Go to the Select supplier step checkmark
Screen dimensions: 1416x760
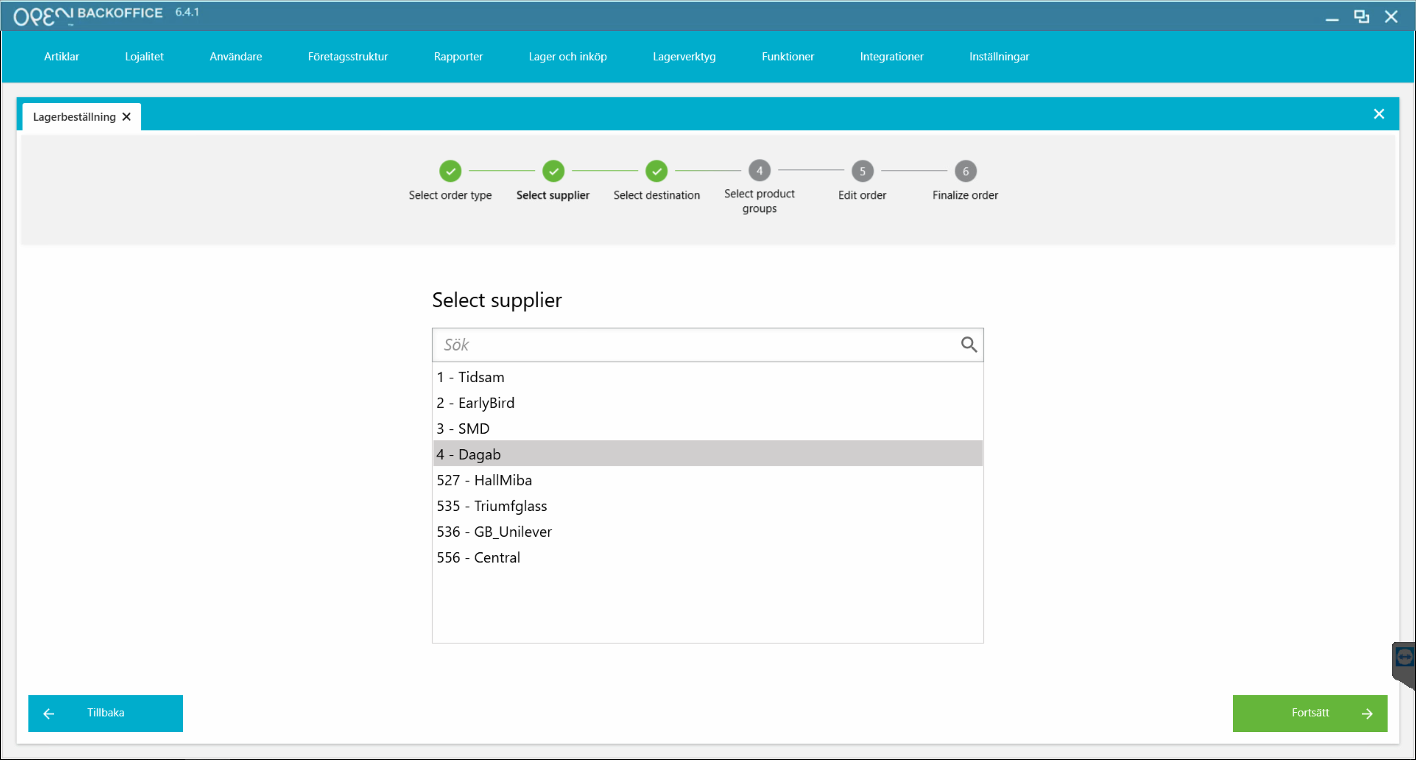553,171
